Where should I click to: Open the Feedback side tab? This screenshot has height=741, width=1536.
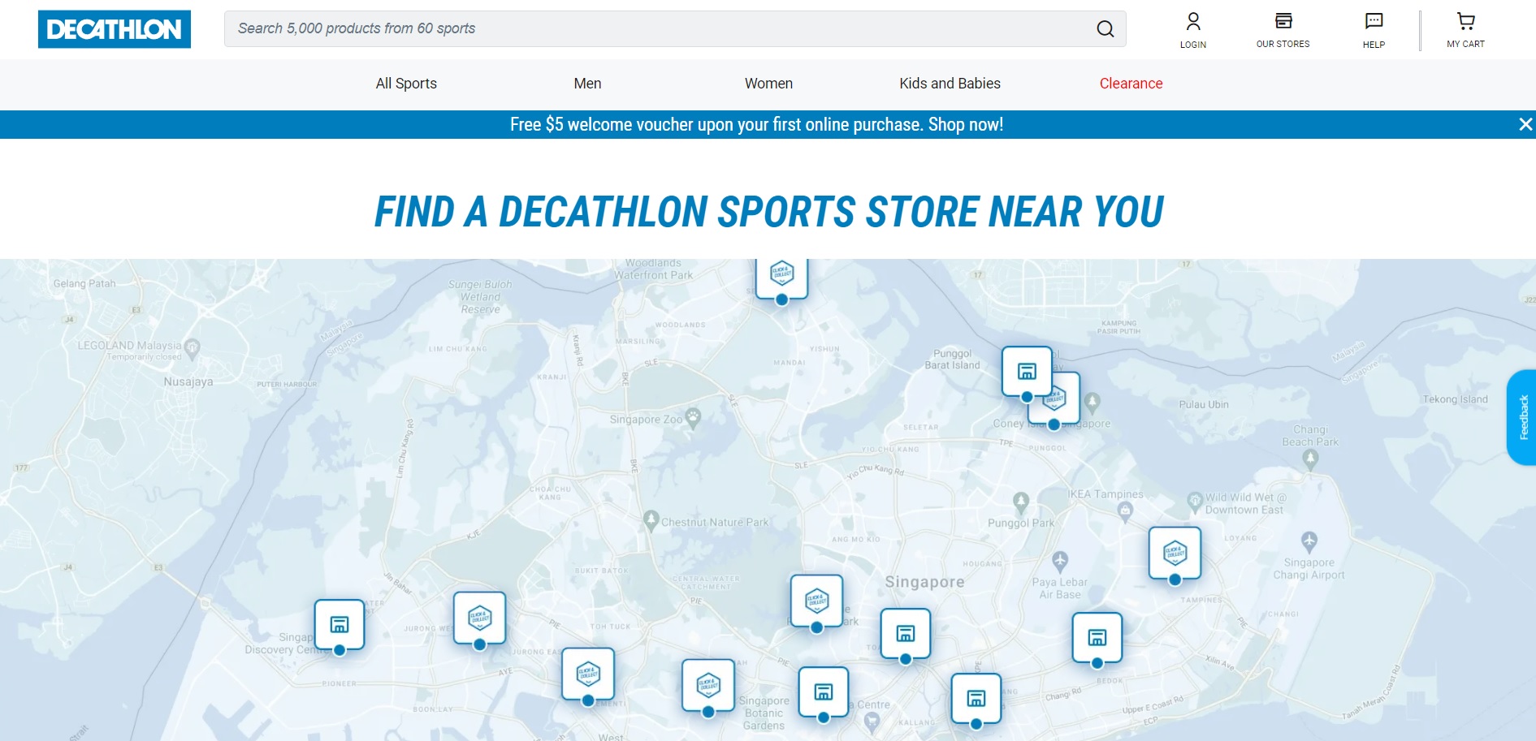[1522, 417]
